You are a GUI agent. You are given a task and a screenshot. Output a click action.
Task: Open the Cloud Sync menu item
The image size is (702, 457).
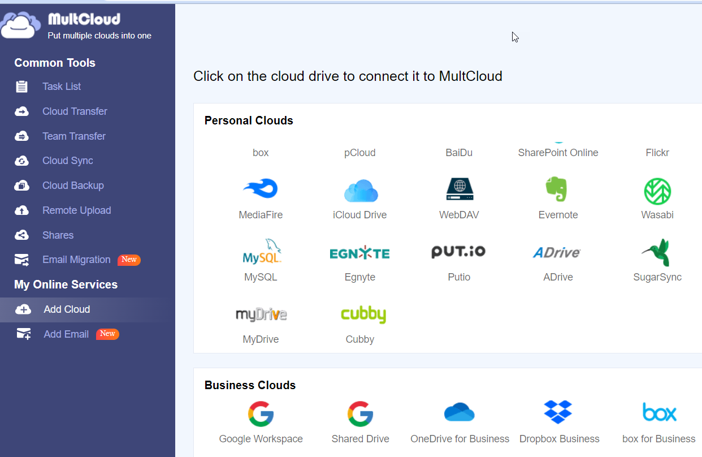(68, 161)
